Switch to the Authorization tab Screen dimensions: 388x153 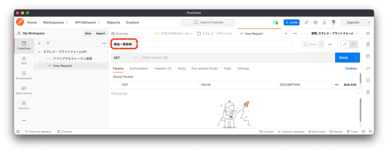pyautogui.click(x=139, y=68)
